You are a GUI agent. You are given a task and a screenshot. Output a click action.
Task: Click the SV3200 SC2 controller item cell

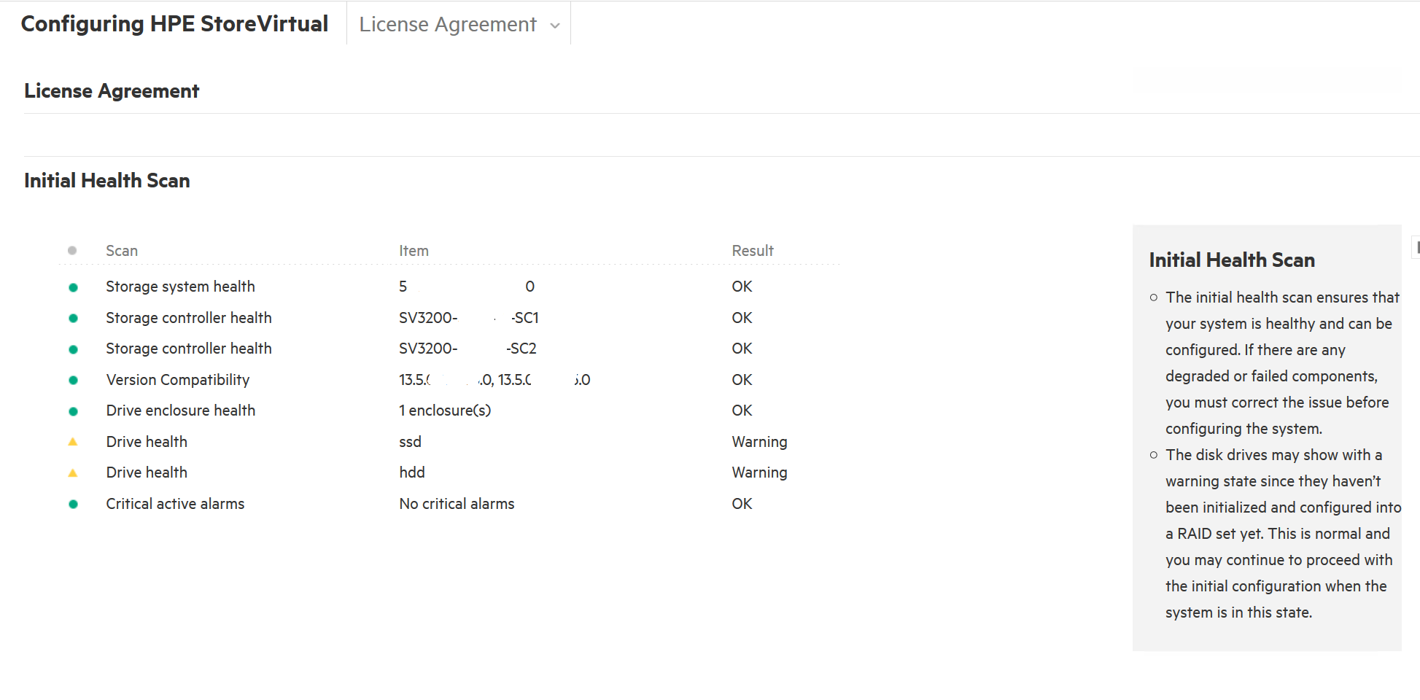467,349
